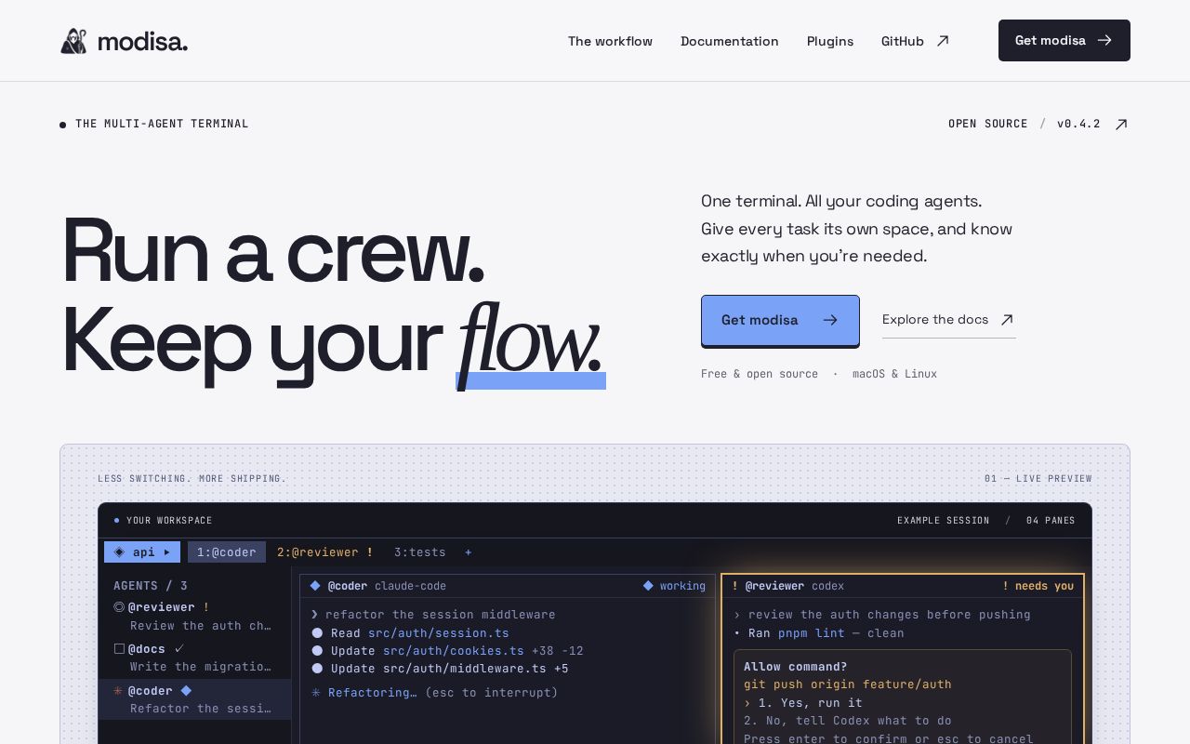The width and height of the screenshot is (1190, 744).
Task: Go to Plugins in the navigation bar
Action: 830,41
